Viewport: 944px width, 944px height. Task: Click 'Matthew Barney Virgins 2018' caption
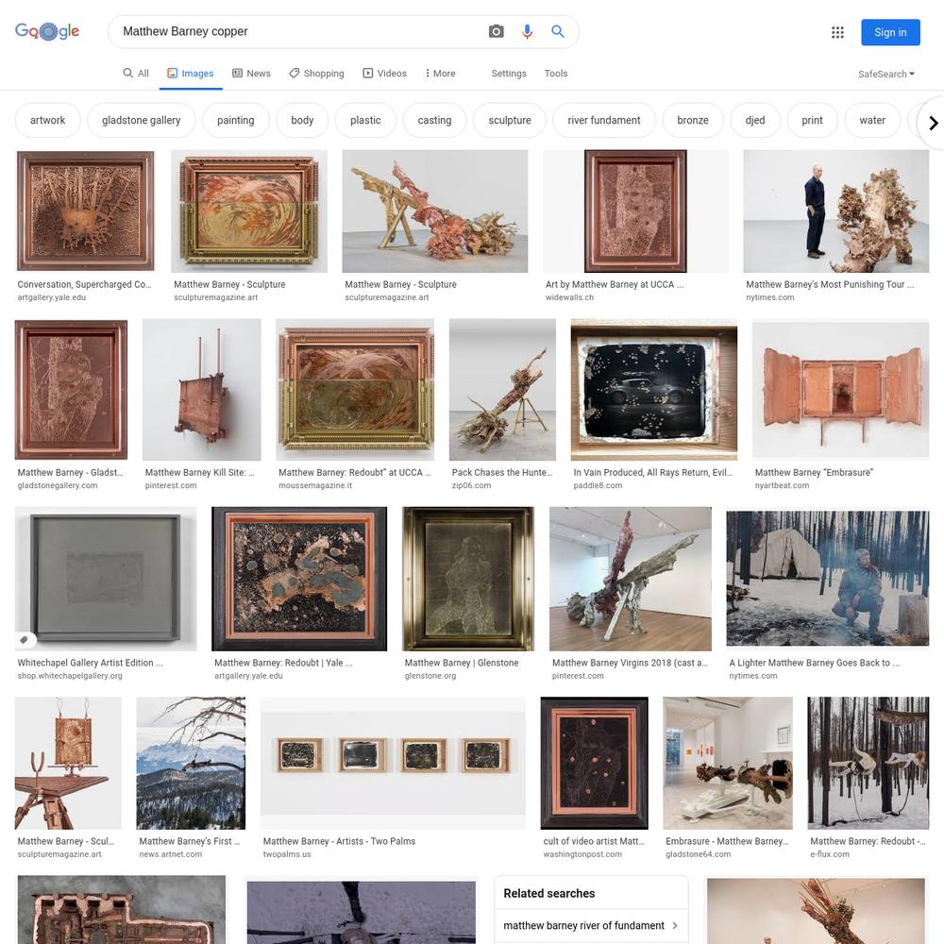tap(630, 663)
